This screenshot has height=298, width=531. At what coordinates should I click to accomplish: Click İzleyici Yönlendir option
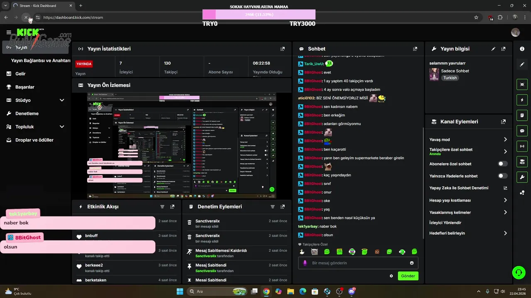point(445,223)
